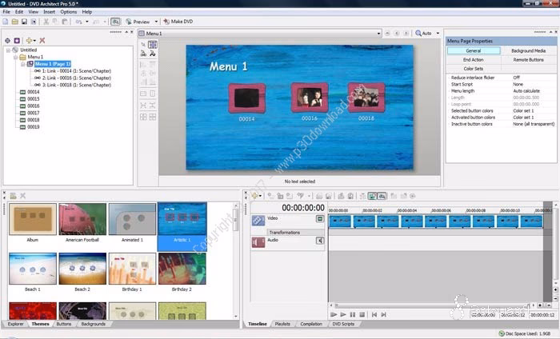Select the Birthday 2 theme thumbnail

pyautogui.click(x=182, y=269)
